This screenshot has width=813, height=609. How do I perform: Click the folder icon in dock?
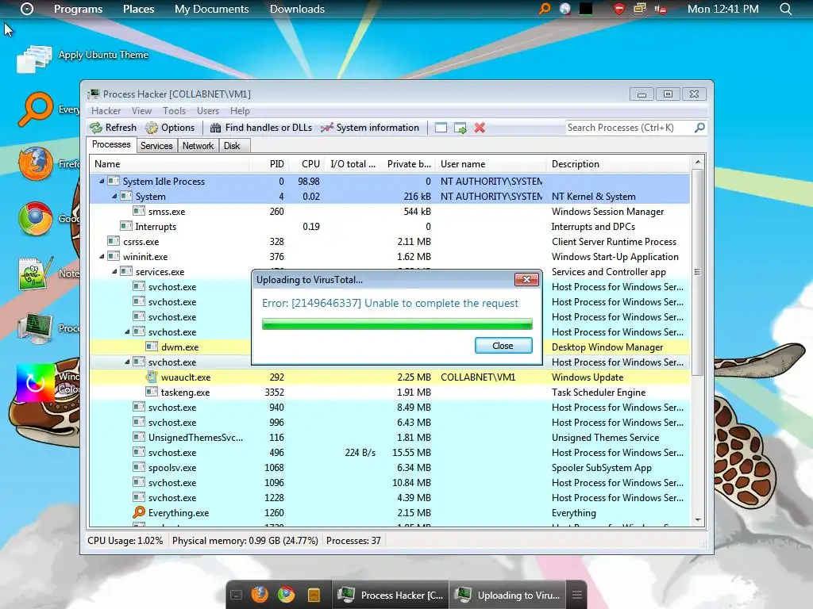[313, 595]
